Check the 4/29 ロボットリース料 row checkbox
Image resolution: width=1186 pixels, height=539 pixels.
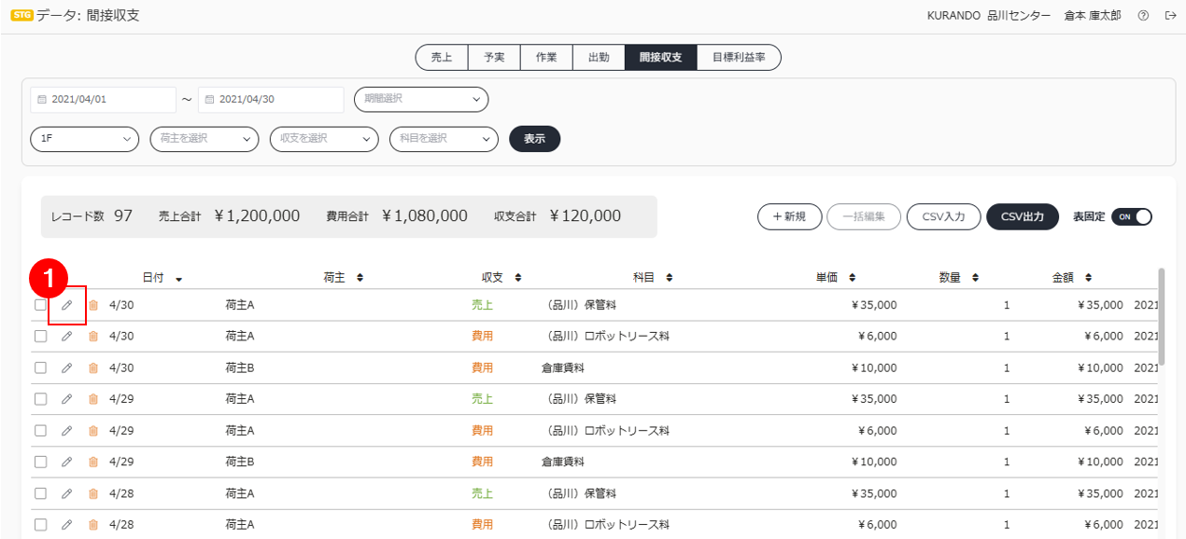click(40, 431)
